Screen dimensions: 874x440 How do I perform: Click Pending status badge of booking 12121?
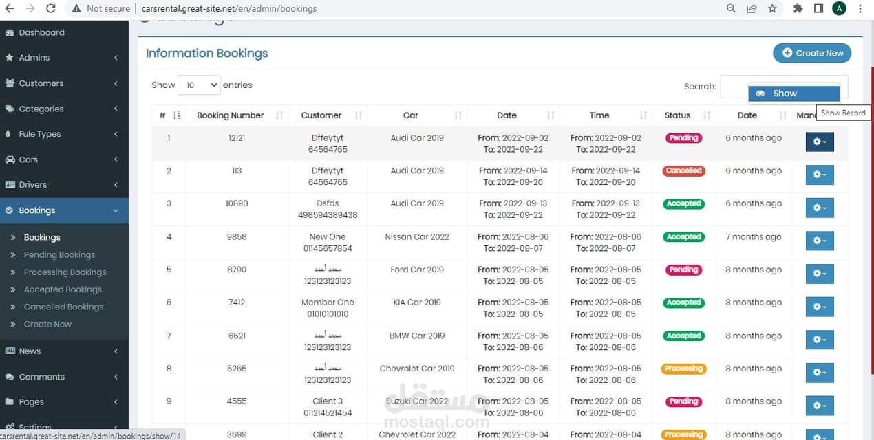(x=684, y=138)
